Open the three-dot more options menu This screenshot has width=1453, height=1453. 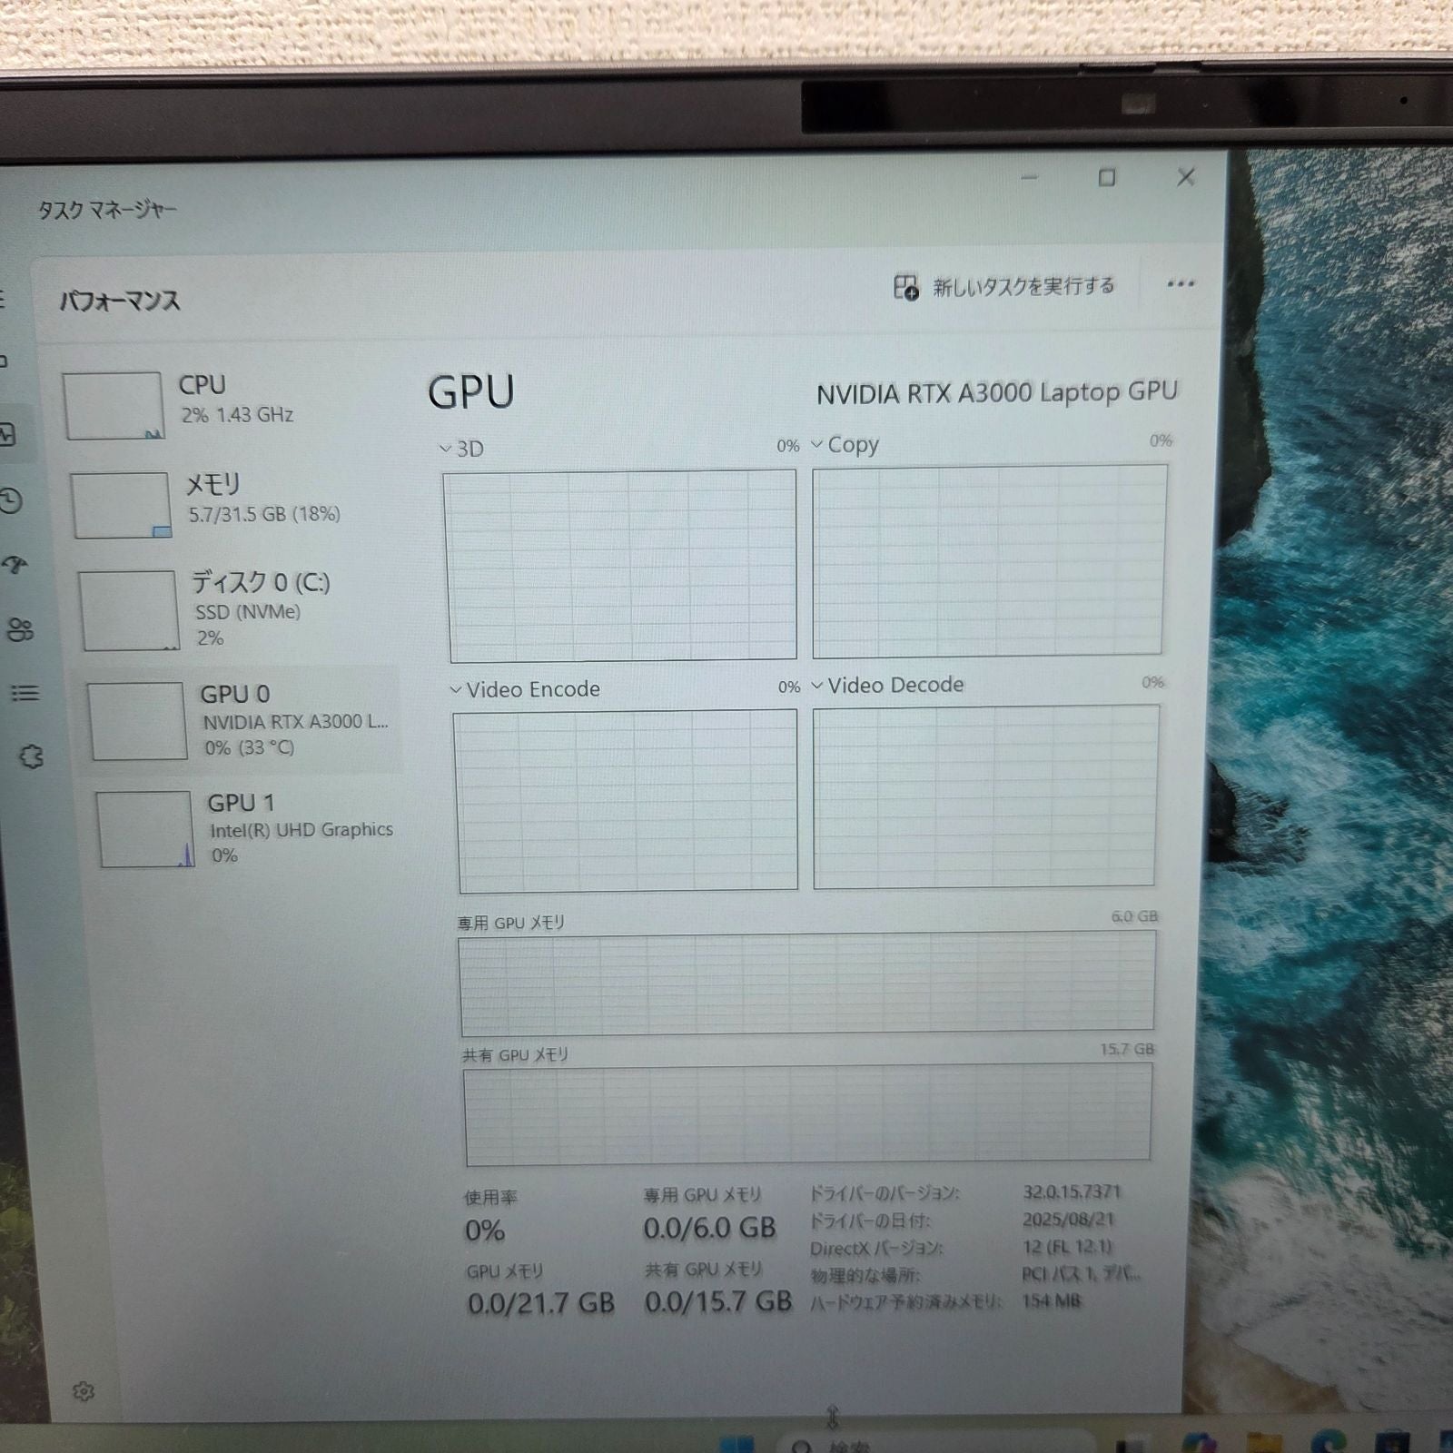pyautogui.click(x=1181, y=284)
